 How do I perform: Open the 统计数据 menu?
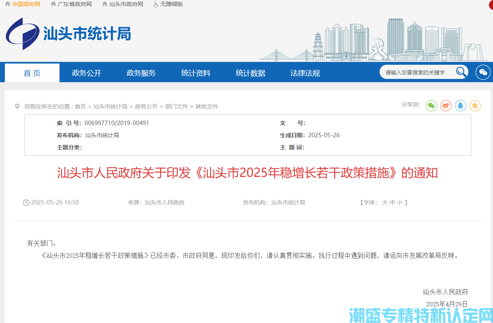click(x=251, y=73)
